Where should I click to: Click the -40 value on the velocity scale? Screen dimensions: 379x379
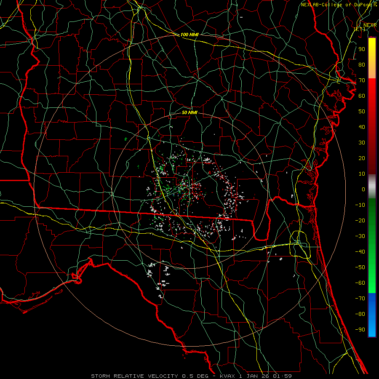point(360,252)
